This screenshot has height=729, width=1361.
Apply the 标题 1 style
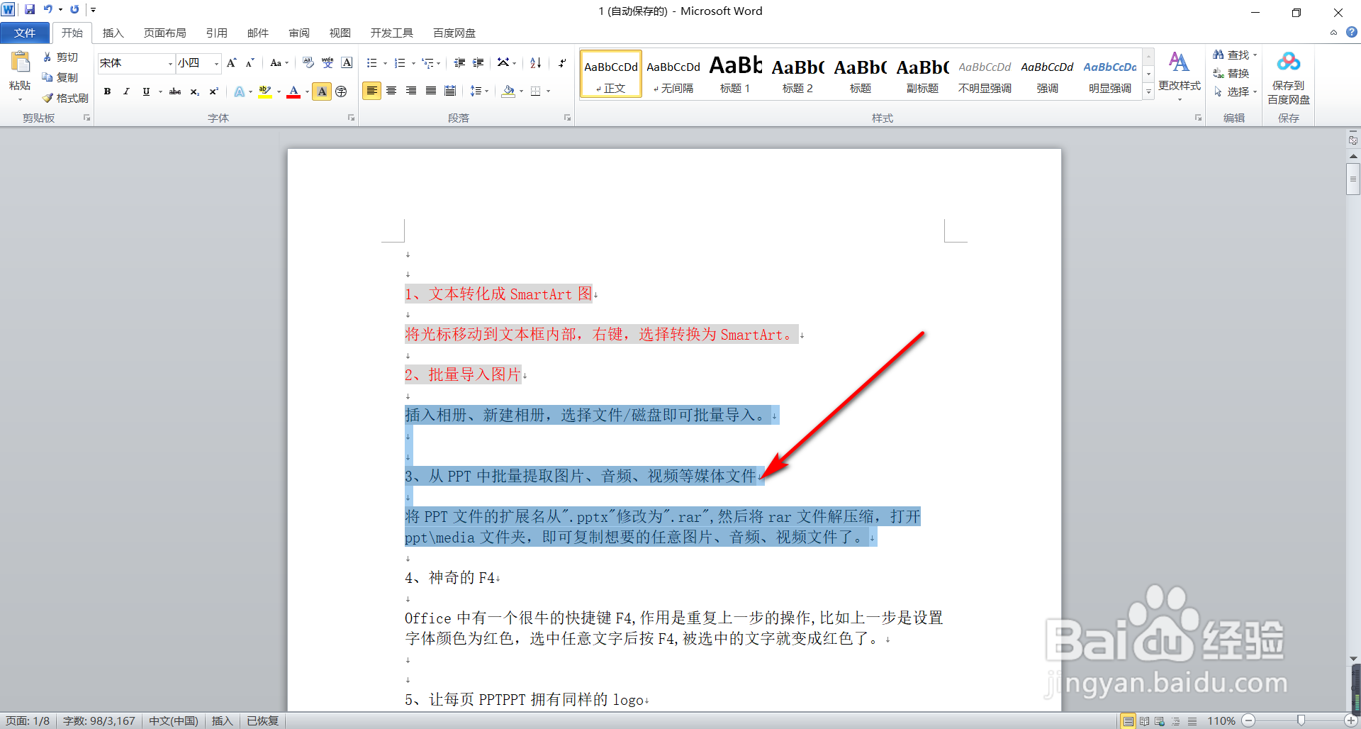click(735, 74)
